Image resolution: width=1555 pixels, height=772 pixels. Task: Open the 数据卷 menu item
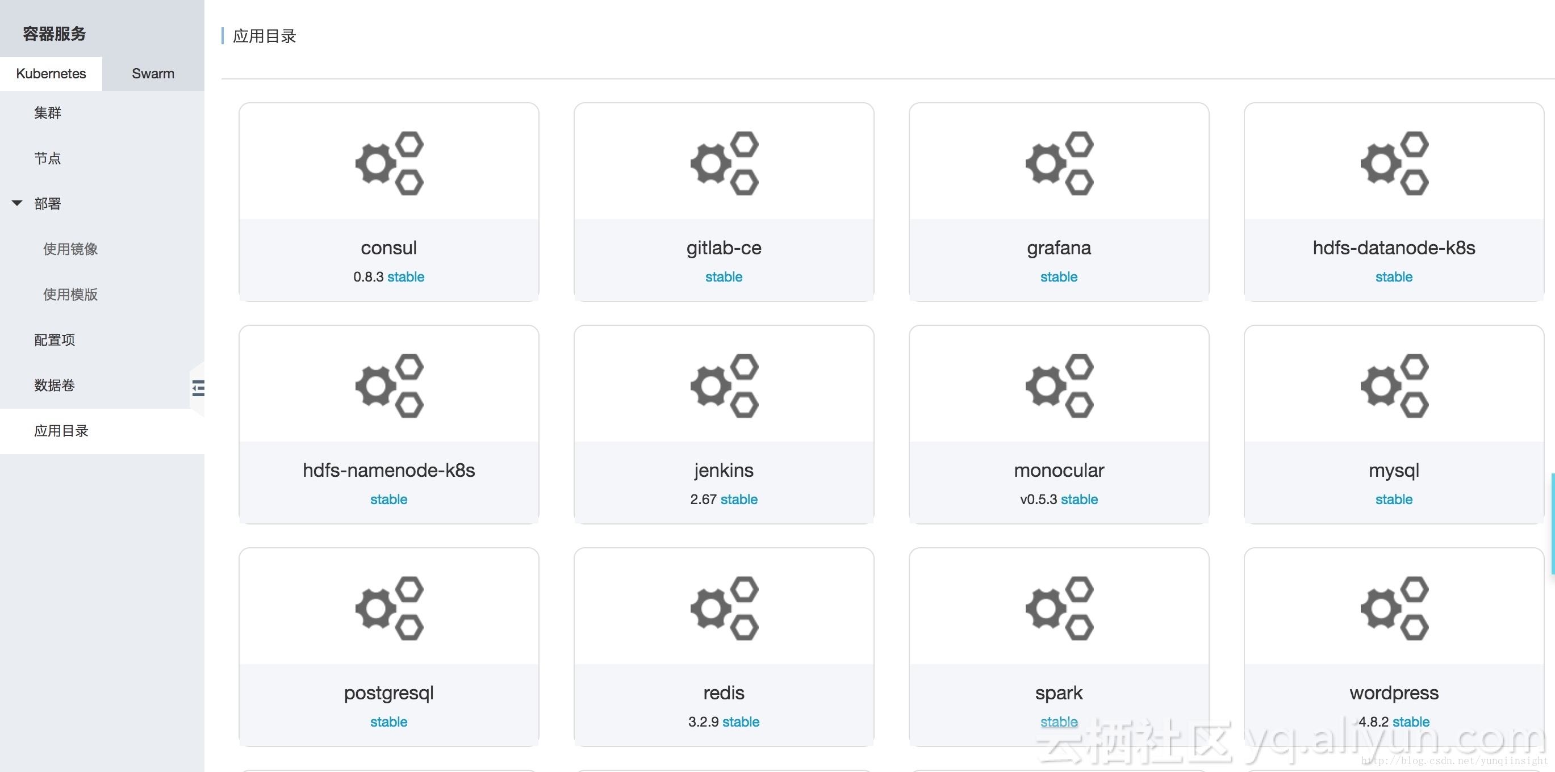(x=55, y=385)
